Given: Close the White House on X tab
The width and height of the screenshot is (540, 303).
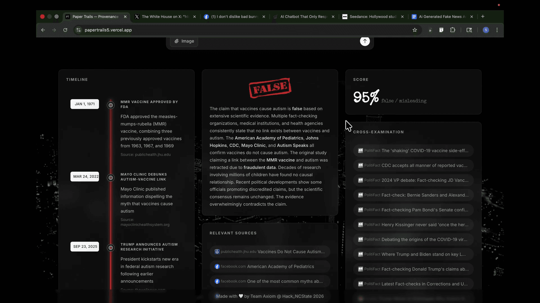Looking at the screenshot, I should coord(194,17).
